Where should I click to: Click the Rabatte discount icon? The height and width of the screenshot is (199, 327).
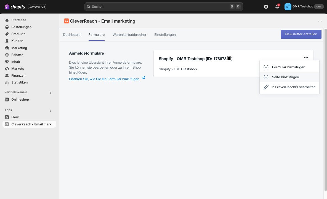pos(7,55)
